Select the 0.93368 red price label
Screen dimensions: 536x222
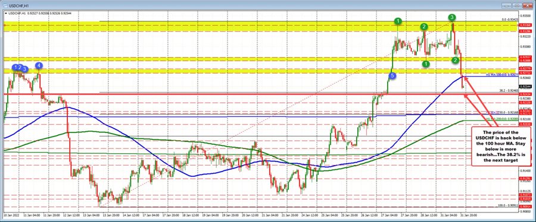pos(525,25)
